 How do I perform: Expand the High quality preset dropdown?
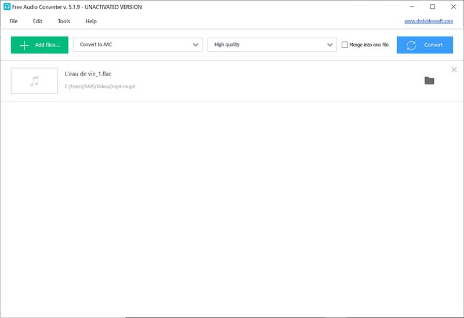tap(272, 45)
